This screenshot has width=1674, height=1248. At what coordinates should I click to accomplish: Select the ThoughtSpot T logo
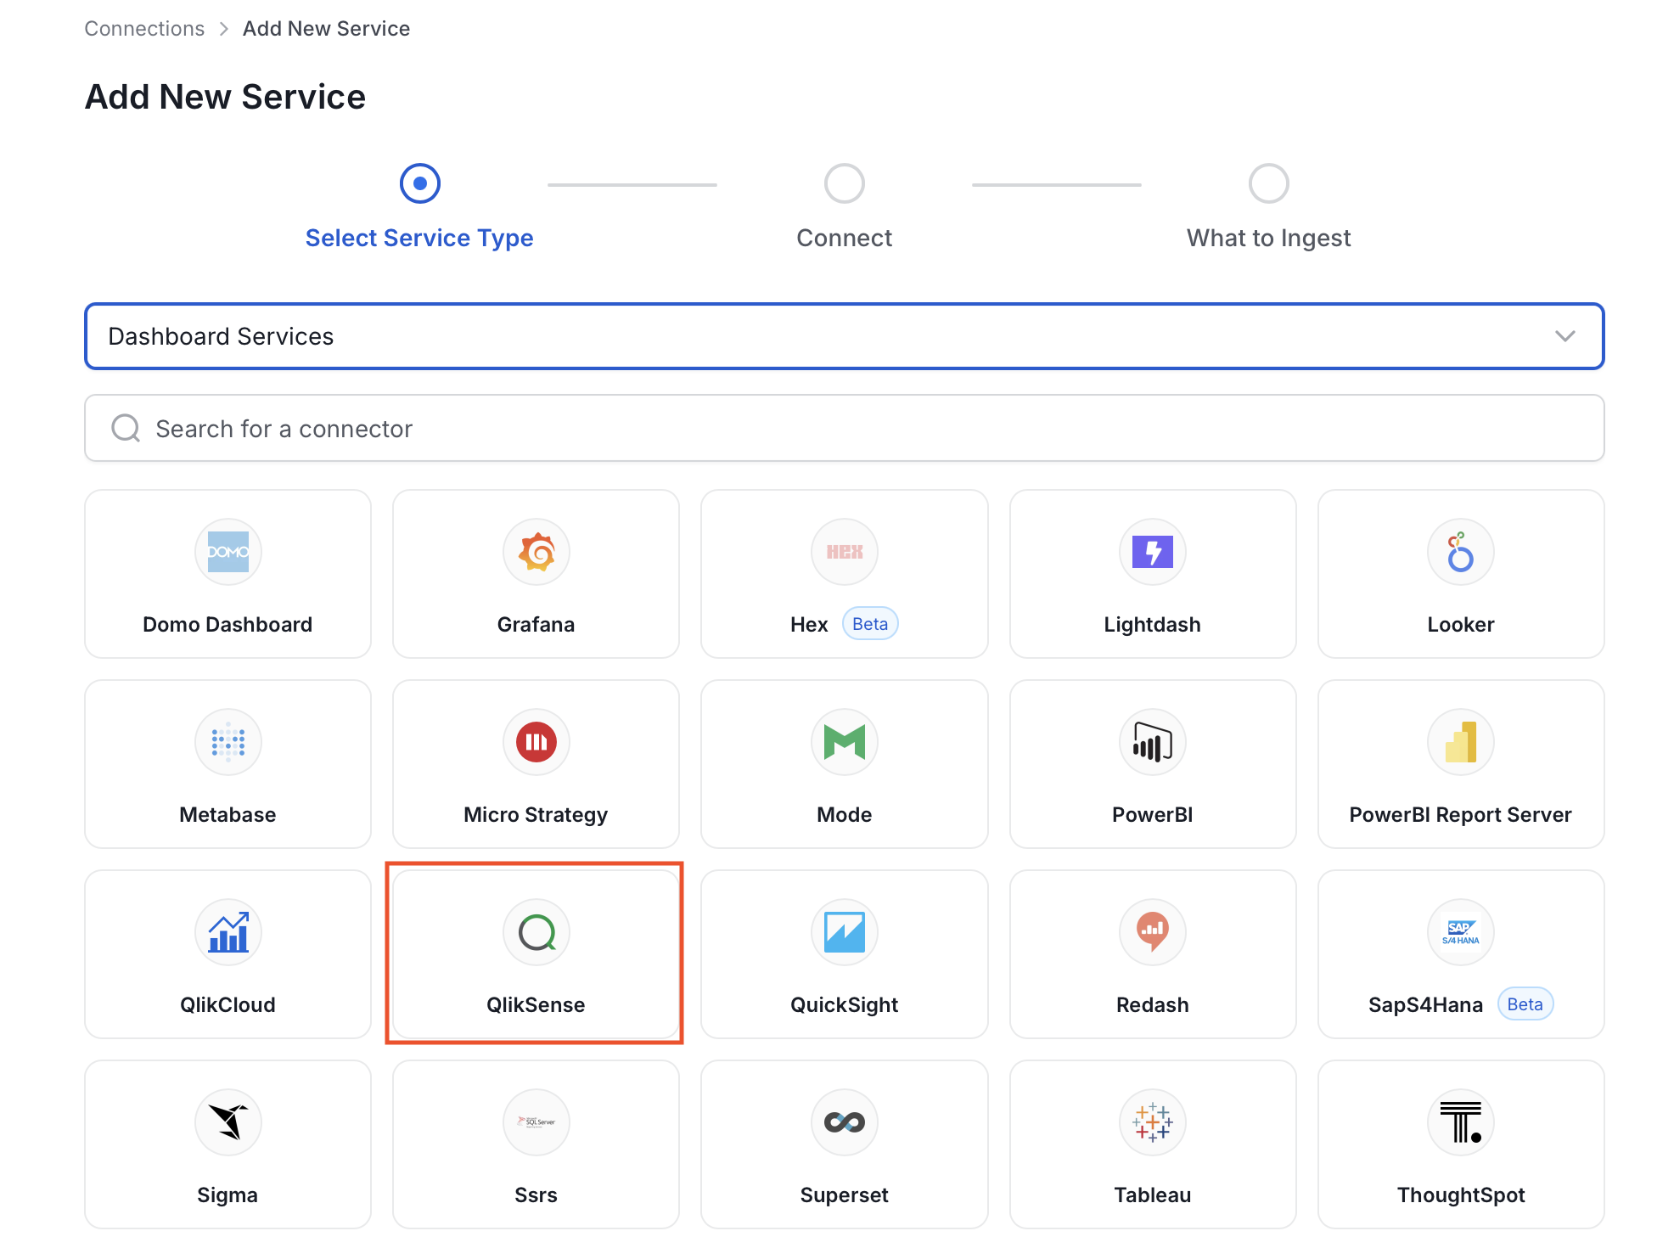click(1461, 1122)
